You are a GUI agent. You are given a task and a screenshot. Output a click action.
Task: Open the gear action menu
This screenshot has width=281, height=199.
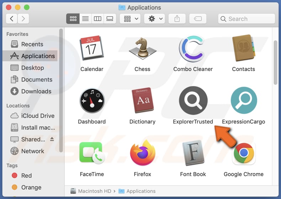tap(155, 19)
